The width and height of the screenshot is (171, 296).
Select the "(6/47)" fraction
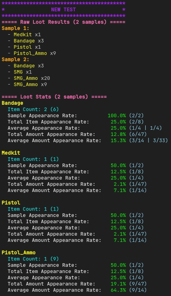pyautogui.click(x=138, y=134)
